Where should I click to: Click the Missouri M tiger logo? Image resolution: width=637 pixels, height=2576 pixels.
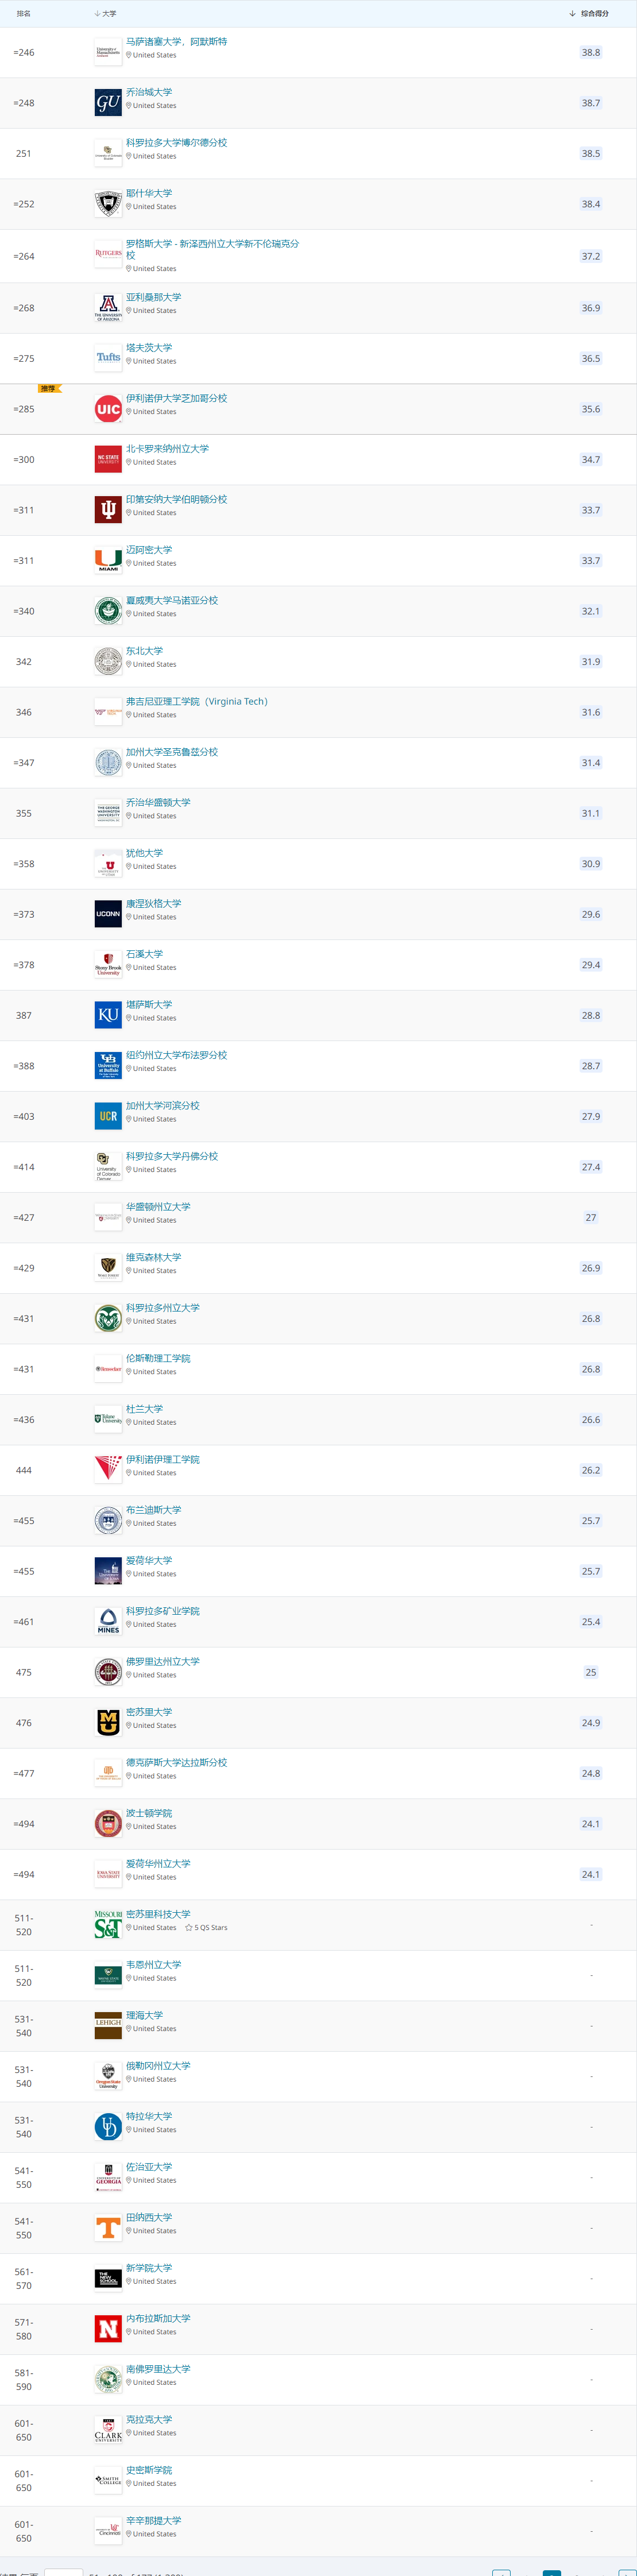coord(108,1723)
